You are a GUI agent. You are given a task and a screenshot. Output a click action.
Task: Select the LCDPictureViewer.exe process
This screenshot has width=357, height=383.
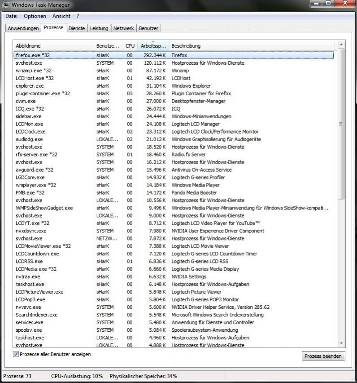point(174,292)
